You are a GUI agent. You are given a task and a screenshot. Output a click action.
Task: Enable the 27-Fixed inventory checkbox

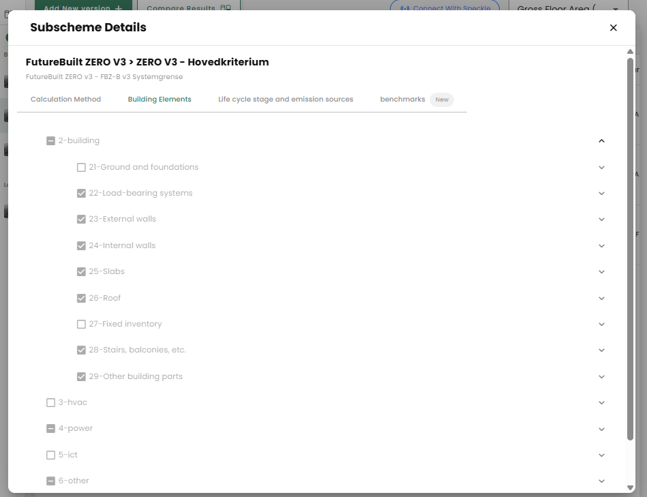[81, 324]
